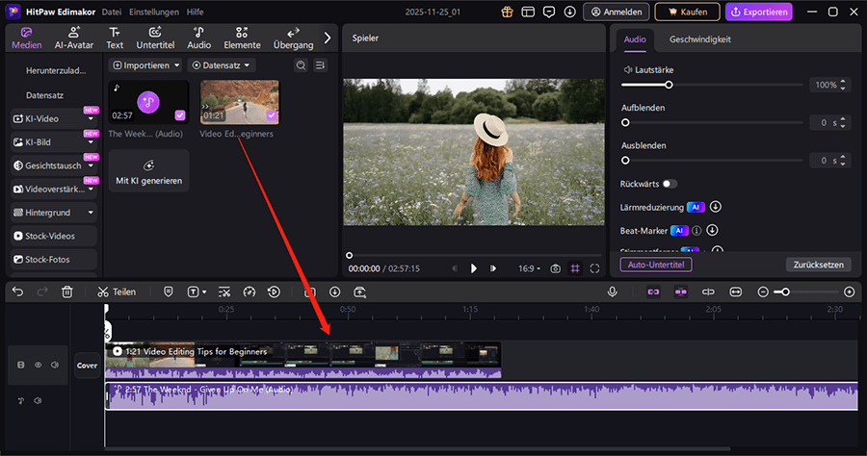Click the Auto-Untertitel button
Image resolution: width=867 pixels, height=456 pixels.
pyautogui.click(x=656, y=264)
